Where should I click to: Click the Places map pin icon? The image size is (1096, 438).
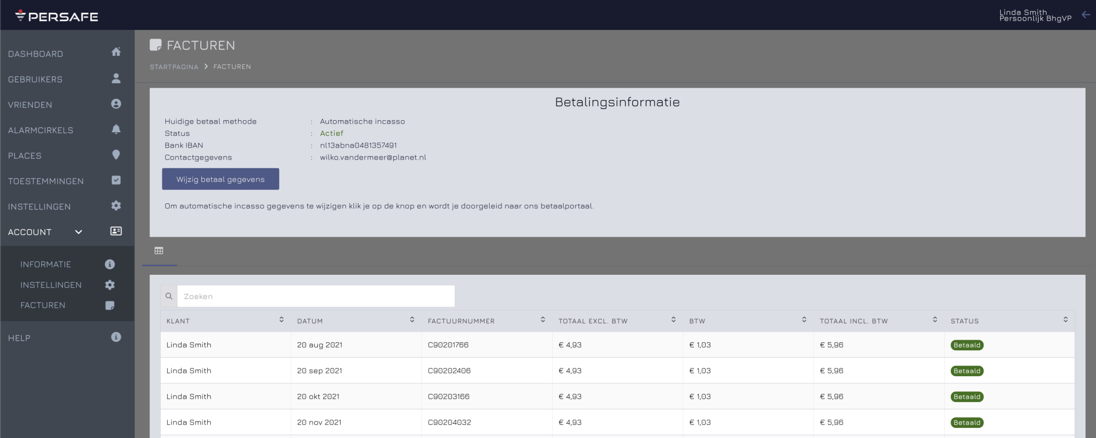[116, 155]
